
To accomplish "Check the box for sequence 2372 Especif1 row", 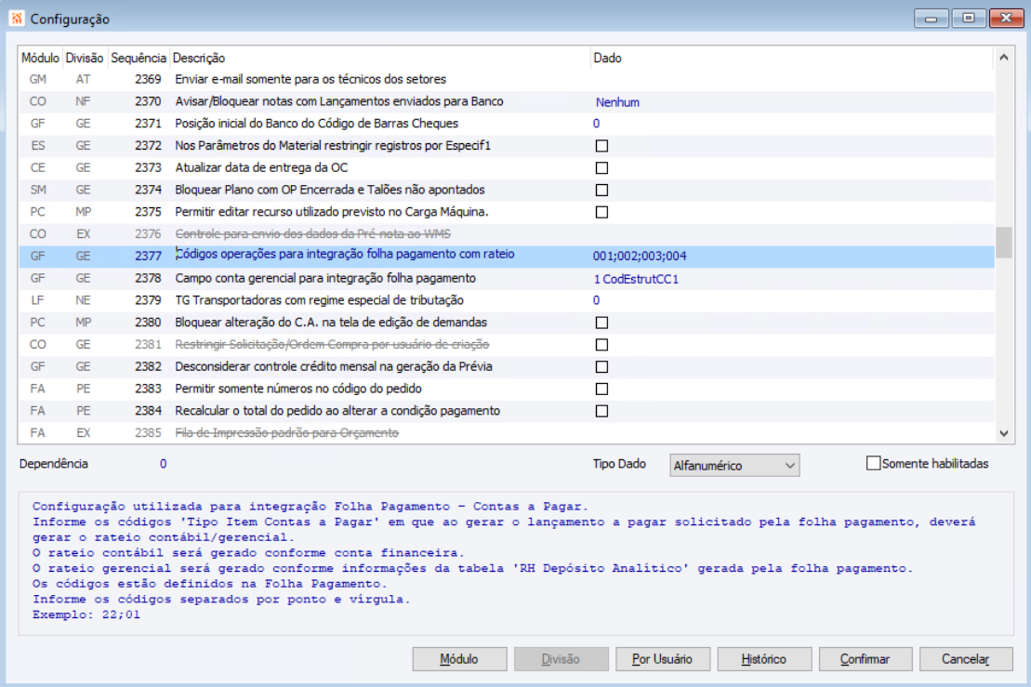I will coord(601,146).
